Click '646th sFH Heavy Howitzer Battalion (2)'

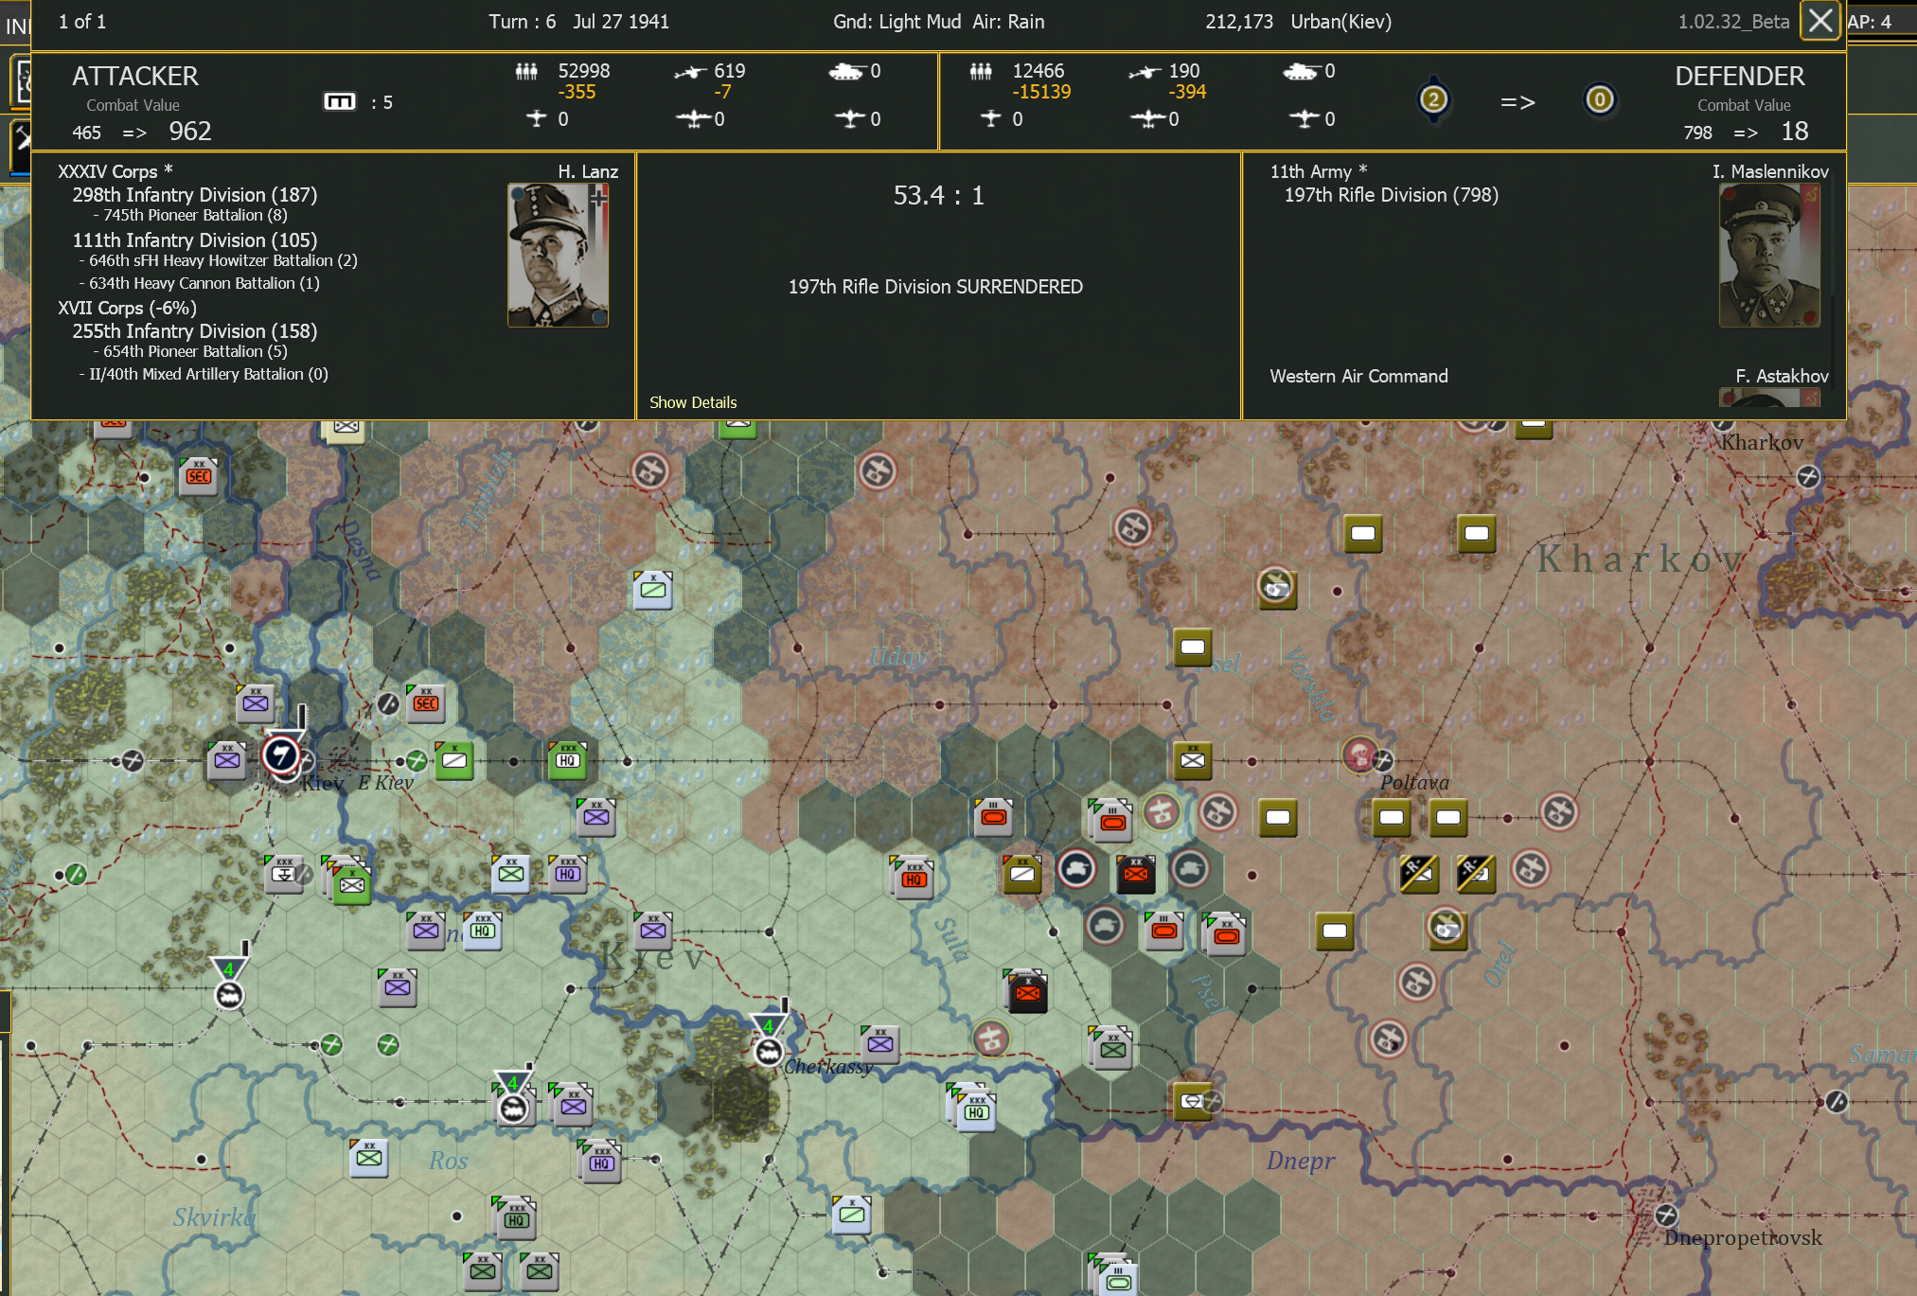218,260
